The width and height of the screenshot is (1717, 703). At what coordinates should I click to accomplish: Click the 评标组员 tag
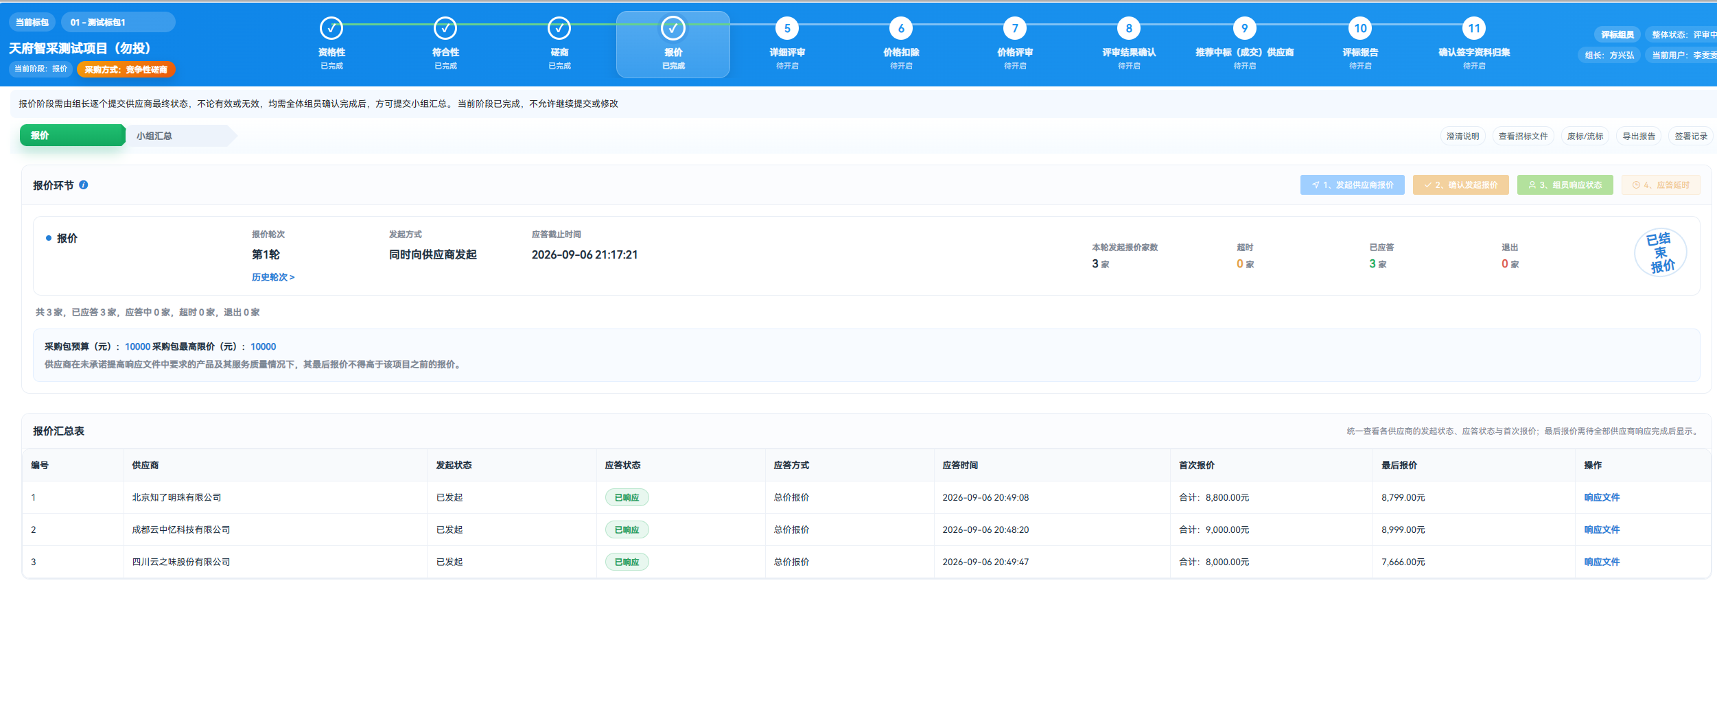tap(1617, 35)
